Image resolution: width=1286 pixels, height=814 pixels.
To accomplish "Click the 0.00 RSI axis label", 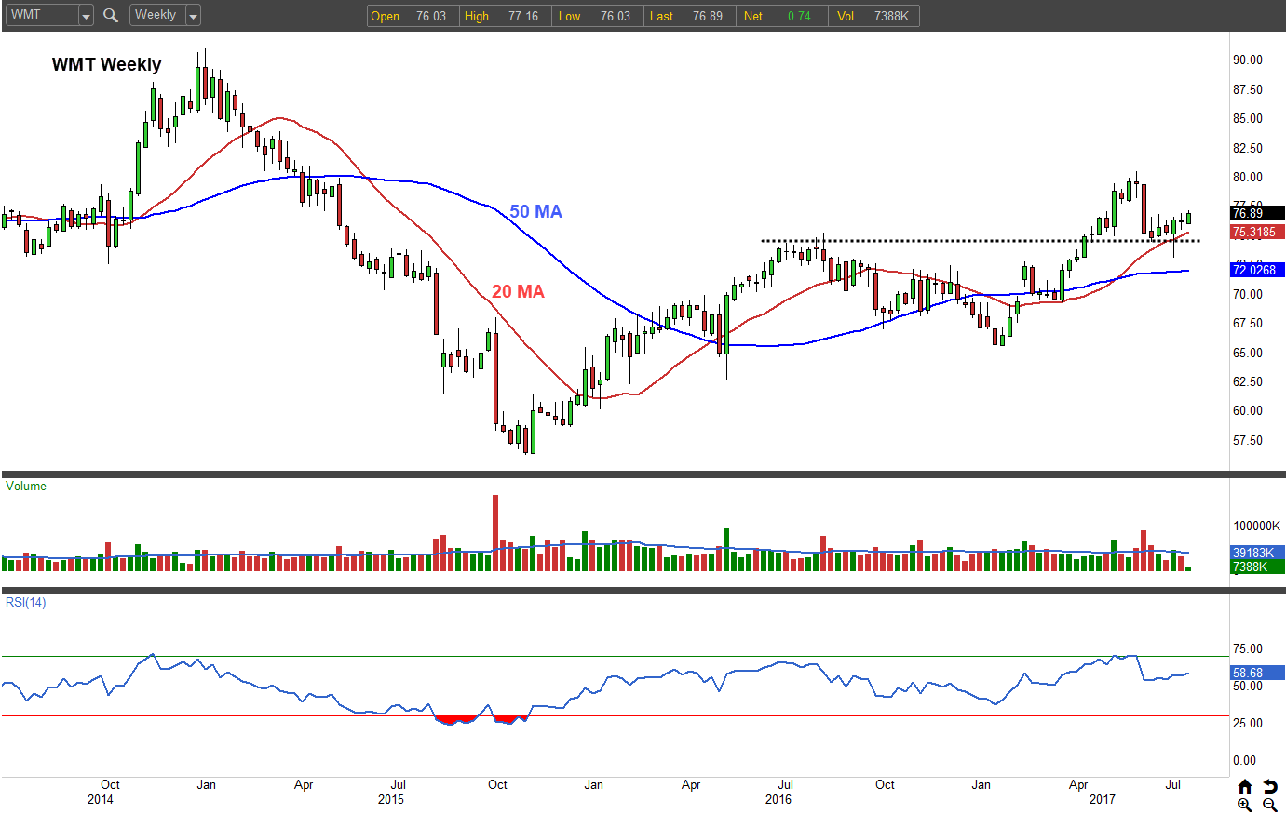I will pyautogui.click(x=1244, y=760).
